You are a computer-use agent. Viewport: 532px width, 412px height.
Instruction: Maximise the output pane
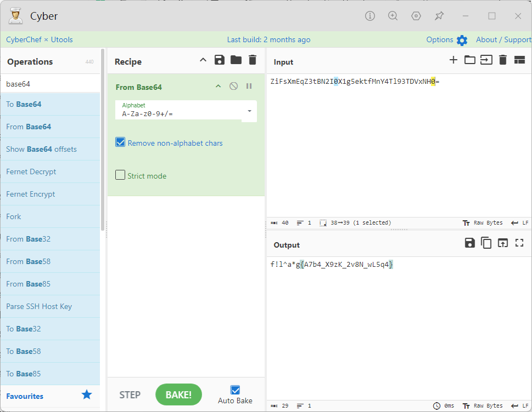tap(519, 243)
